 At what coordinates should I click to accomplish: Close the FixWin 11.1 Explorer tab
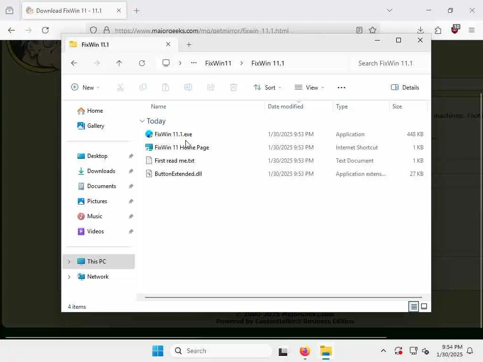168,44
